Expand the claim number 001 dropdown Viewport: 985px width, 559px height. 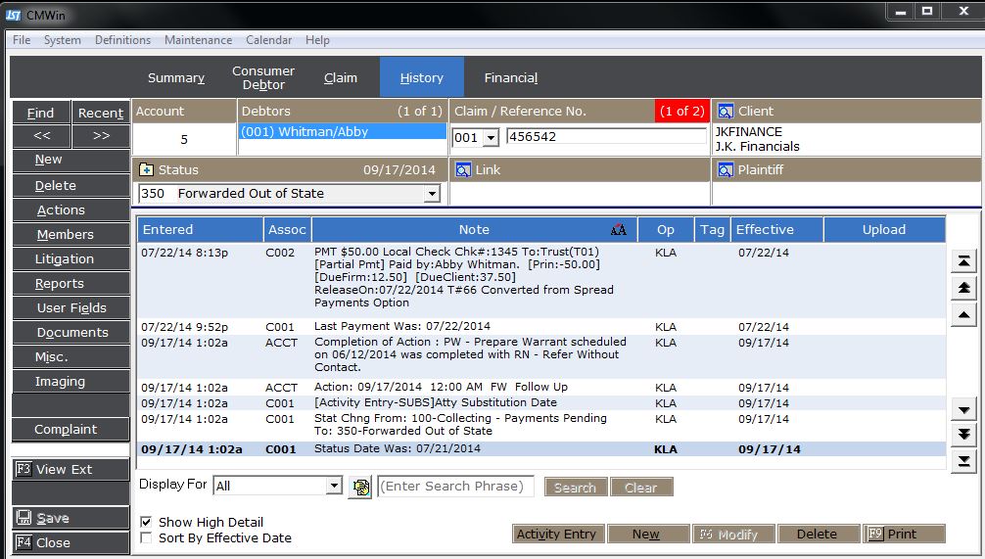tap(491, 138)
